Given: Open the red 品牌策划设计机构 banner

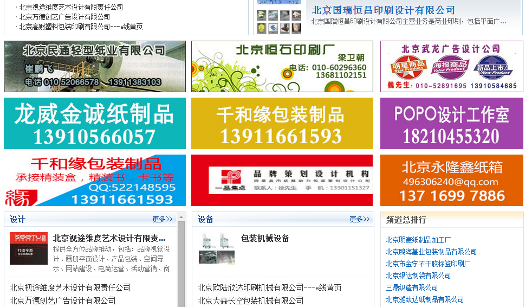Looking at the screenshot, I should [x=282, y=180].
